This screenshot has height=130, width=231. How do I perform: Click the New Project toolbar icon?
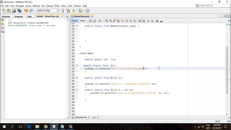pyautogui.click(x=9, y=10)
